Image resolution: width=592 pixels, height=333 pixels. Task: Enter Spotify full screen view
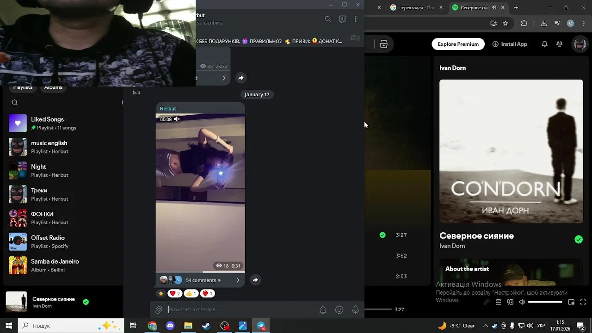pyautogui.click(x=583, y=302)
